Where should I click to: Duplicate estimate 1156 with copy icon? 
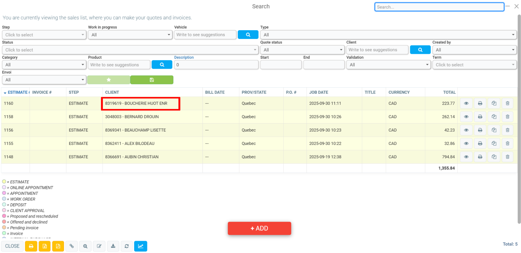pyautogui.click(x=494, y=130)
